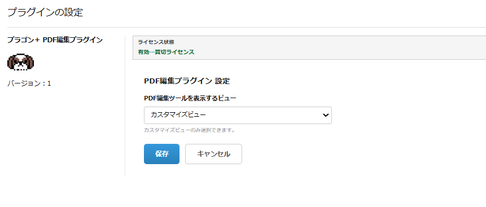Select the カスタマイズビュー text inside the combo box
This screenshot has height=207, width=486.
(x=178, y=115)
